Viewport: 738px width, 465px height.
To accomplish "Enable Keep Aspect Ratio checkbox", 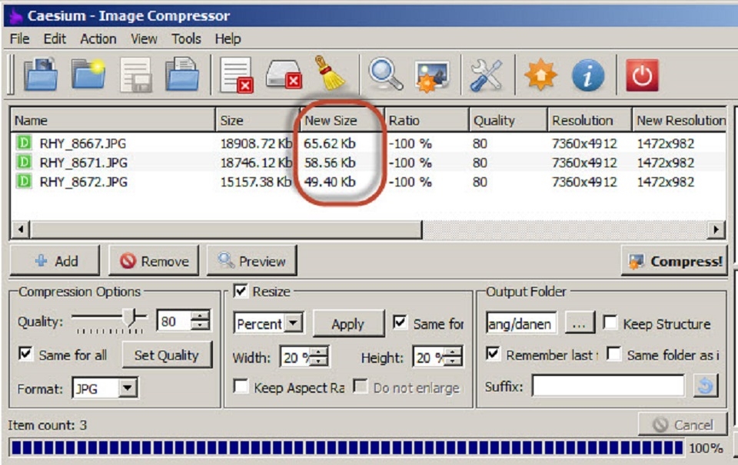I will pyautogui.click(x=241, y=387).
